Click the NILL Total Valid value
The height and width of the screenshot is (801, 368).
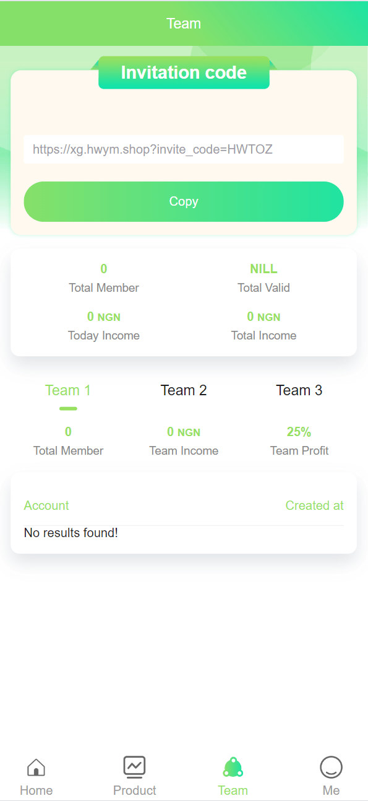tap(263, 269)
